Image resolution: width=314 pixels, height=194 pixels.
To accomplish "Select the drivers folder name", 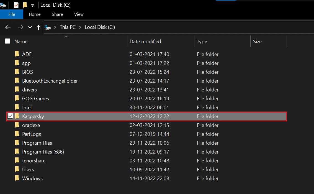I will click(x=29, y=90).
